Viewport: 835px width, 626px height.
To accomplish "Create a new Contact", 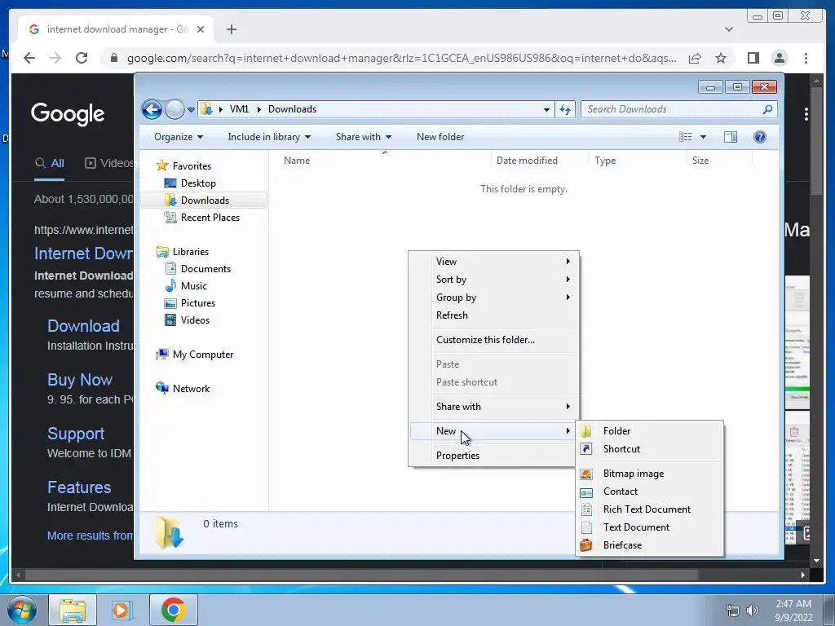I will coord(650,492).
